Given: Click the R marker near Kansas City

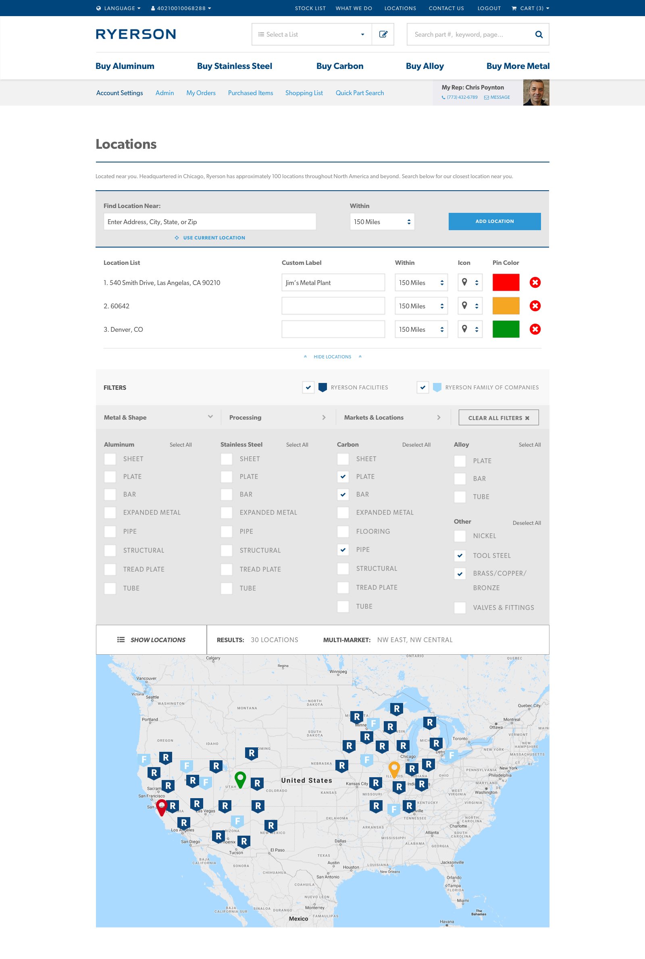Looking at the screenshot, I should tap(376, 783).
